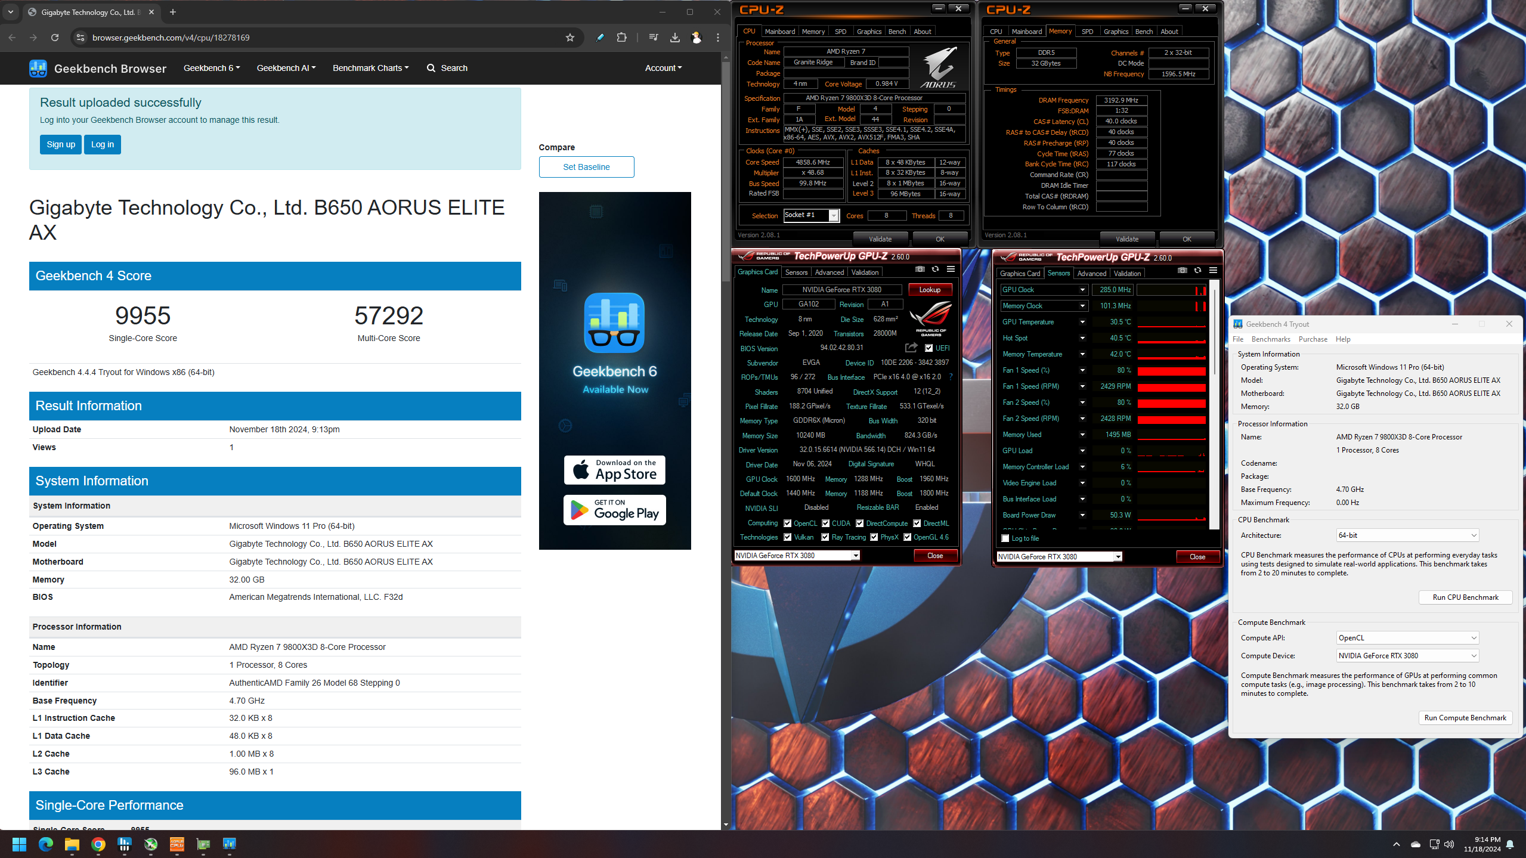This screenshot has width=1526, height=858.
Task: Take screenshot in left GPU-Z window
Action: 920,270
